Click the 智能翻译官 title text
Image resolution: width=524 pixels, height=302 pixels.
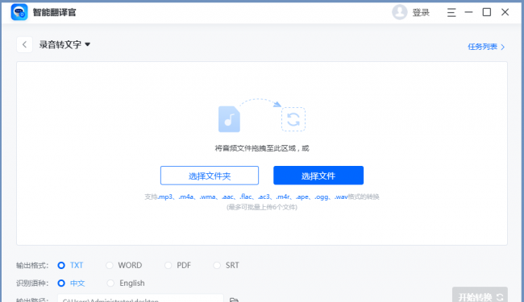(55, 13)
